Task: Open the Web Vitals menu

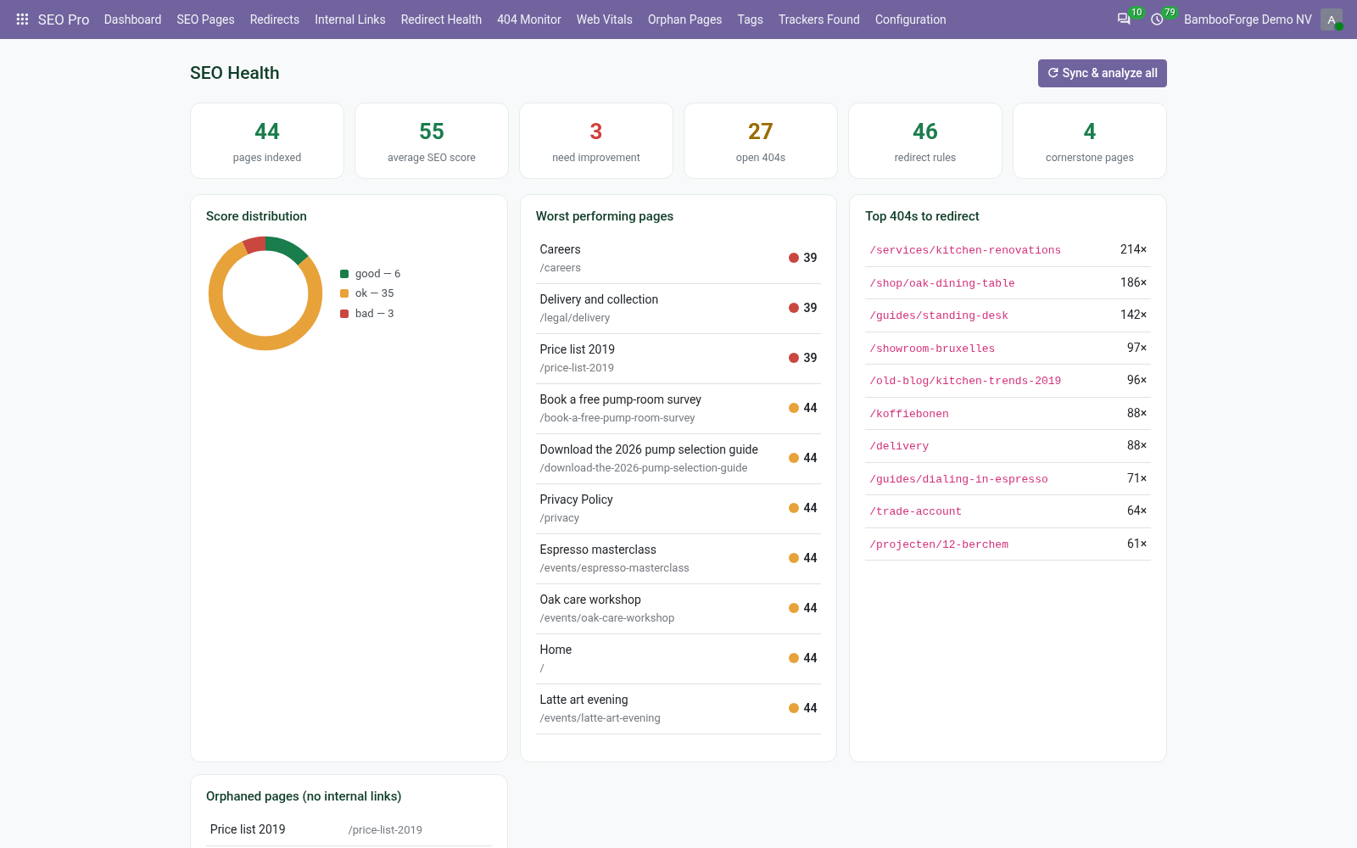Action: tap(605, 20)
